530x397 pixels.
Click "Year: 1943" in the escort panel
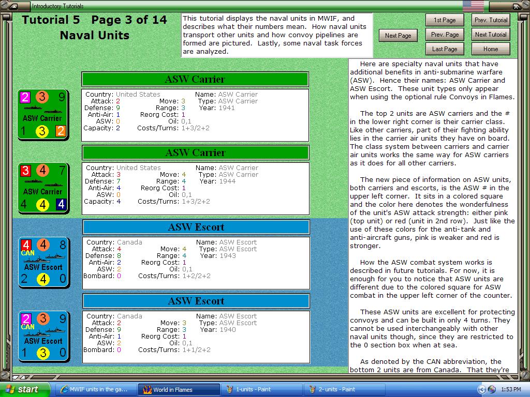point(218,255)
